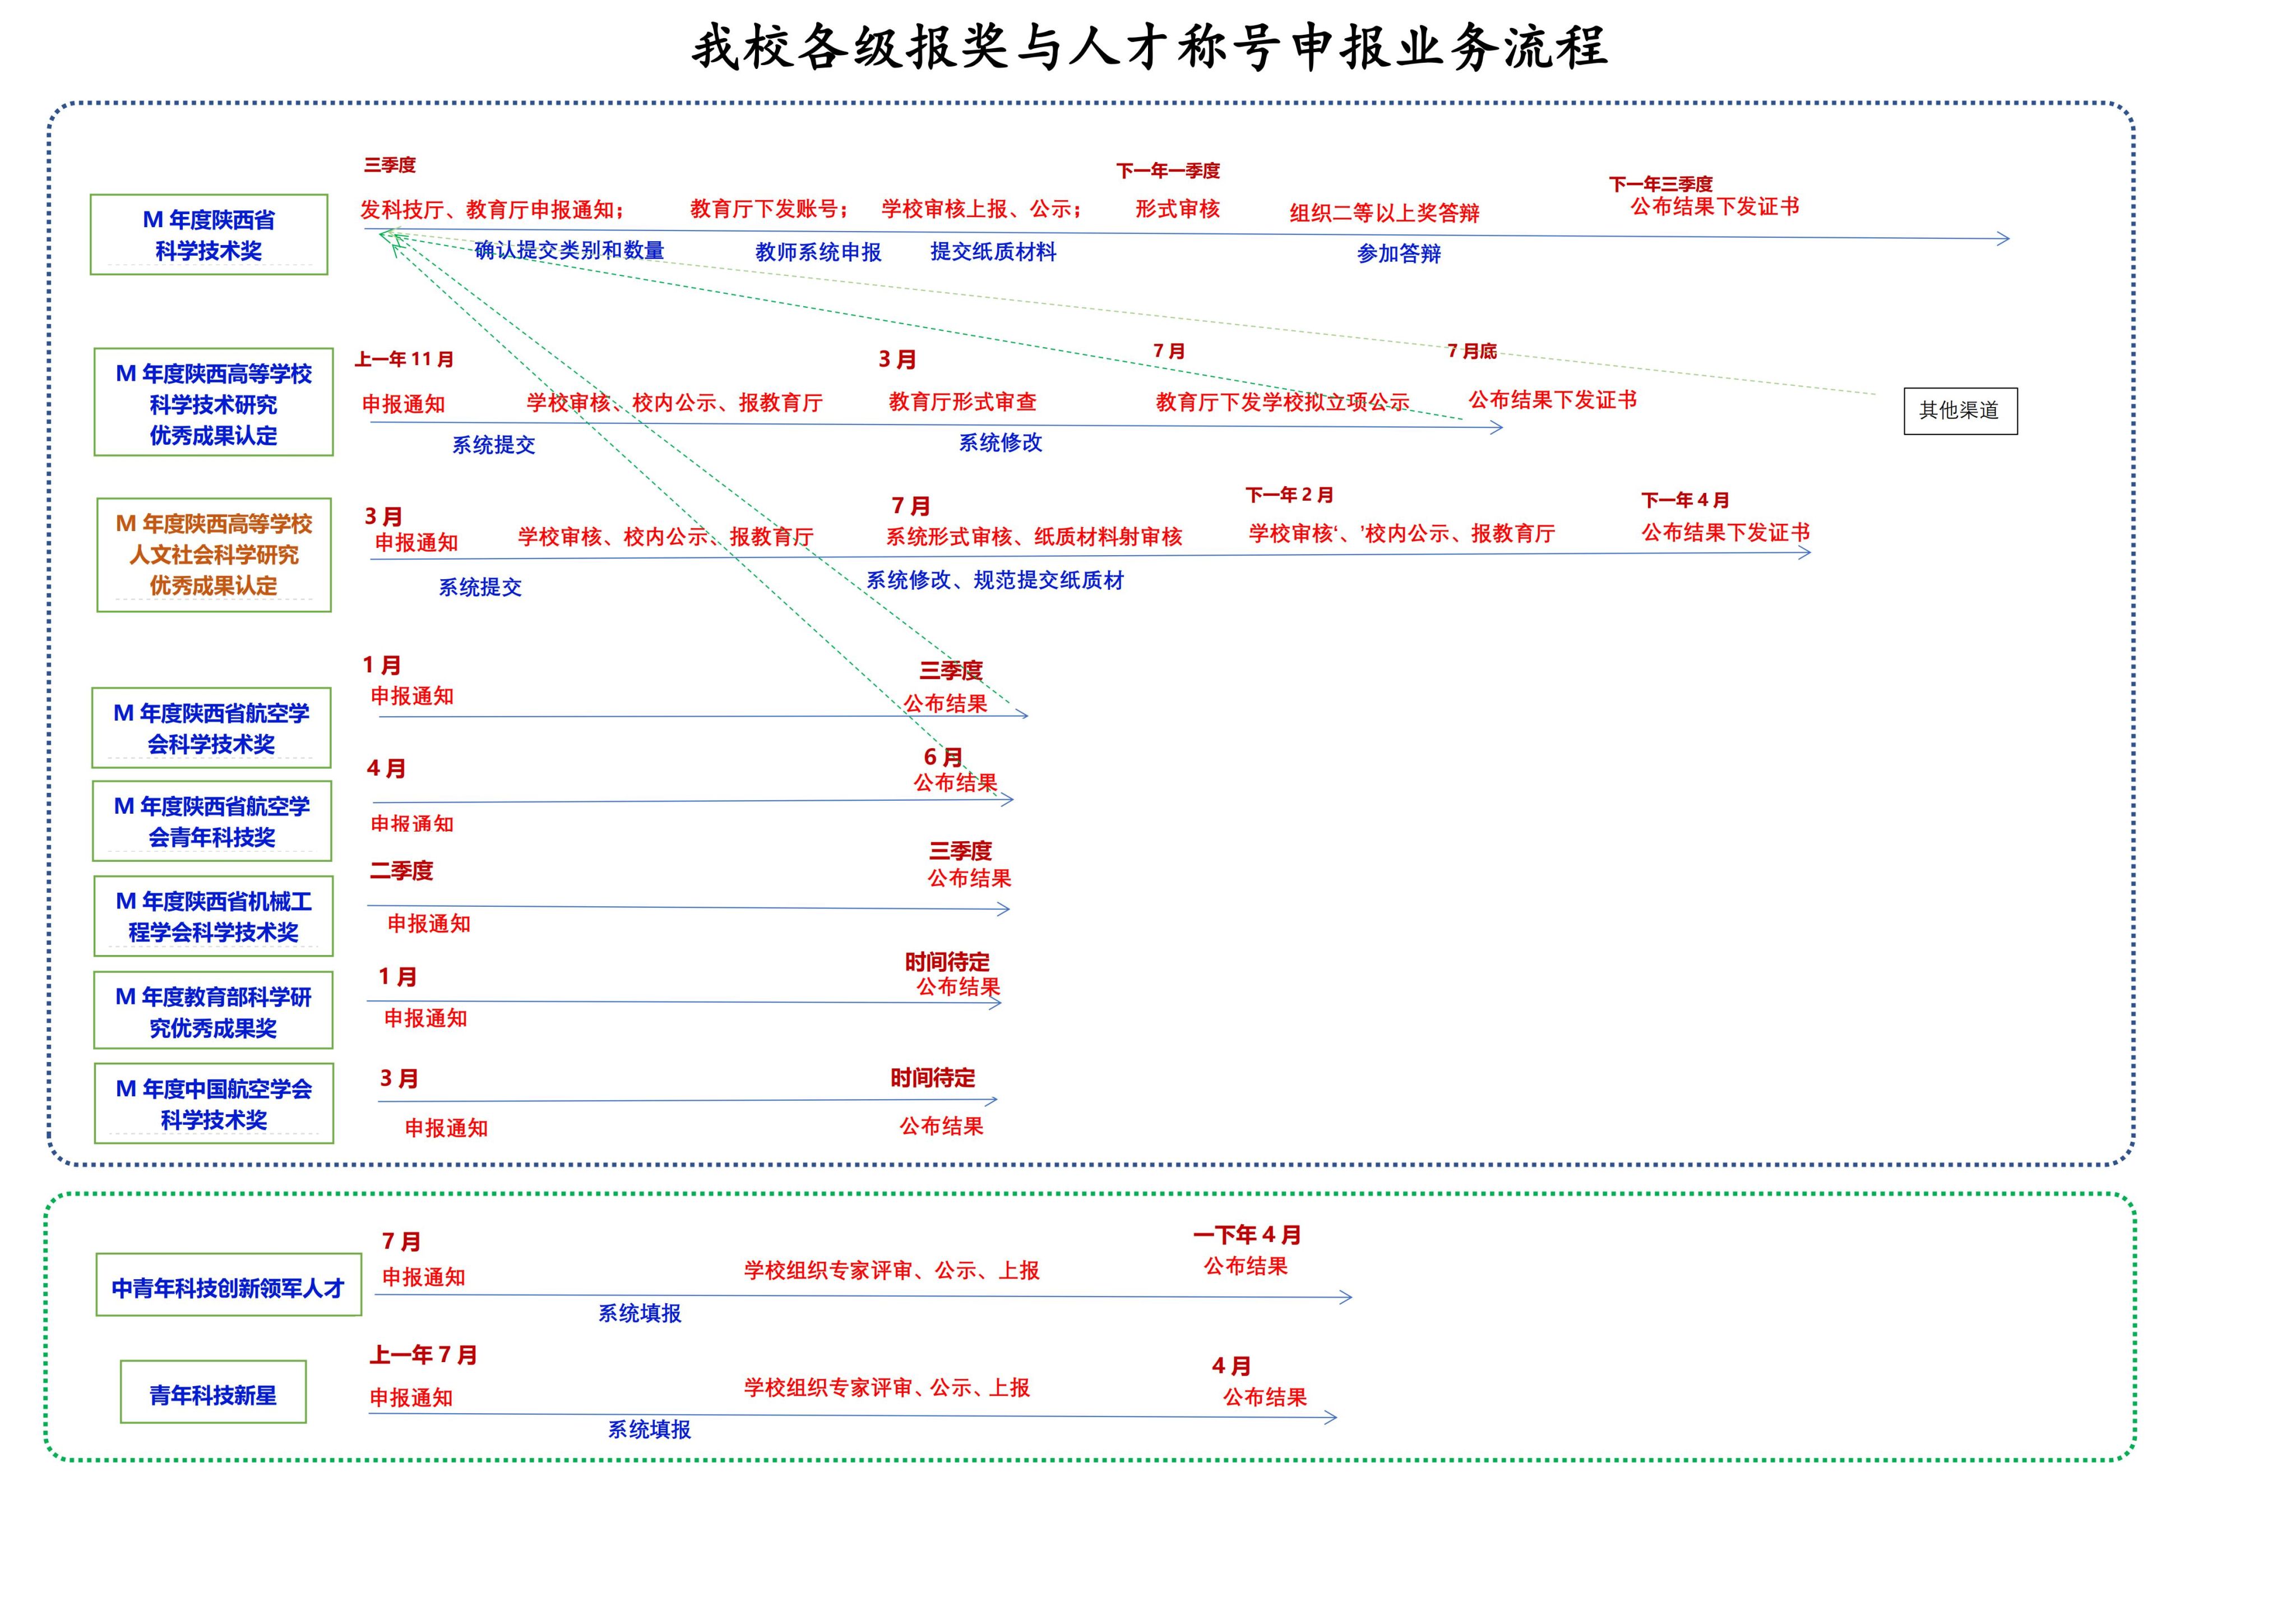Click 时间待定 in the 中国航空学会 award row
The image size is (2296, 1624).
pyautogui.click(x=932, y=1078)
